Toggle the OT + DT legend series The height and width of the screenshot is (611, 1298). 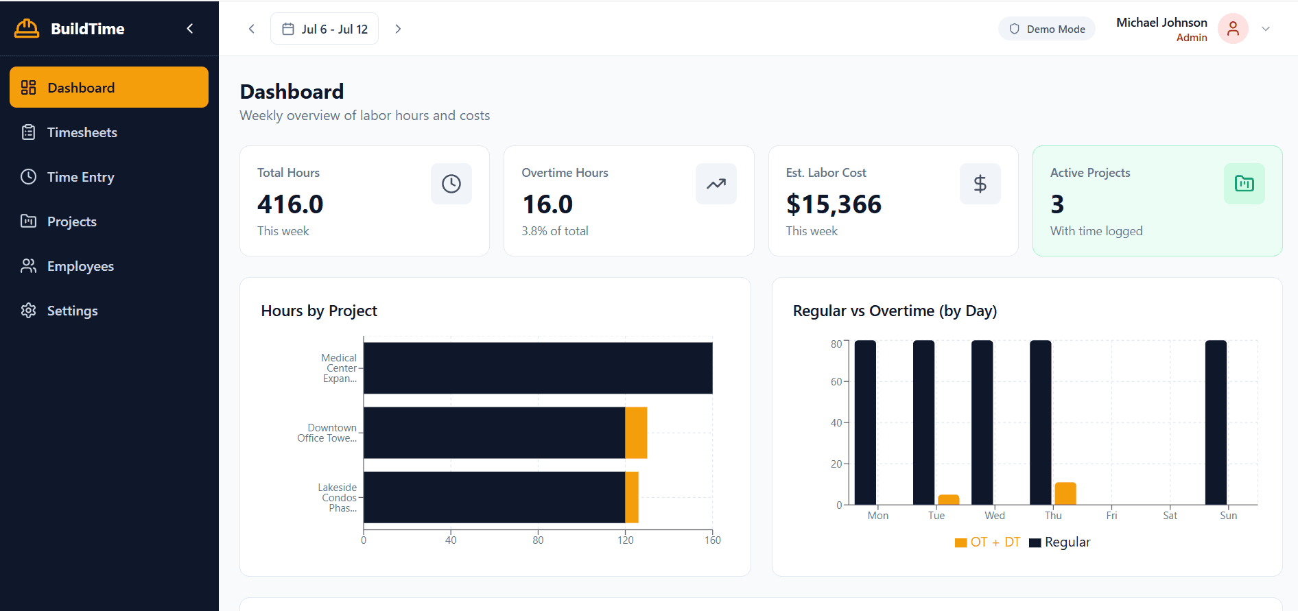pyautogui.click(x=987, y=542)
